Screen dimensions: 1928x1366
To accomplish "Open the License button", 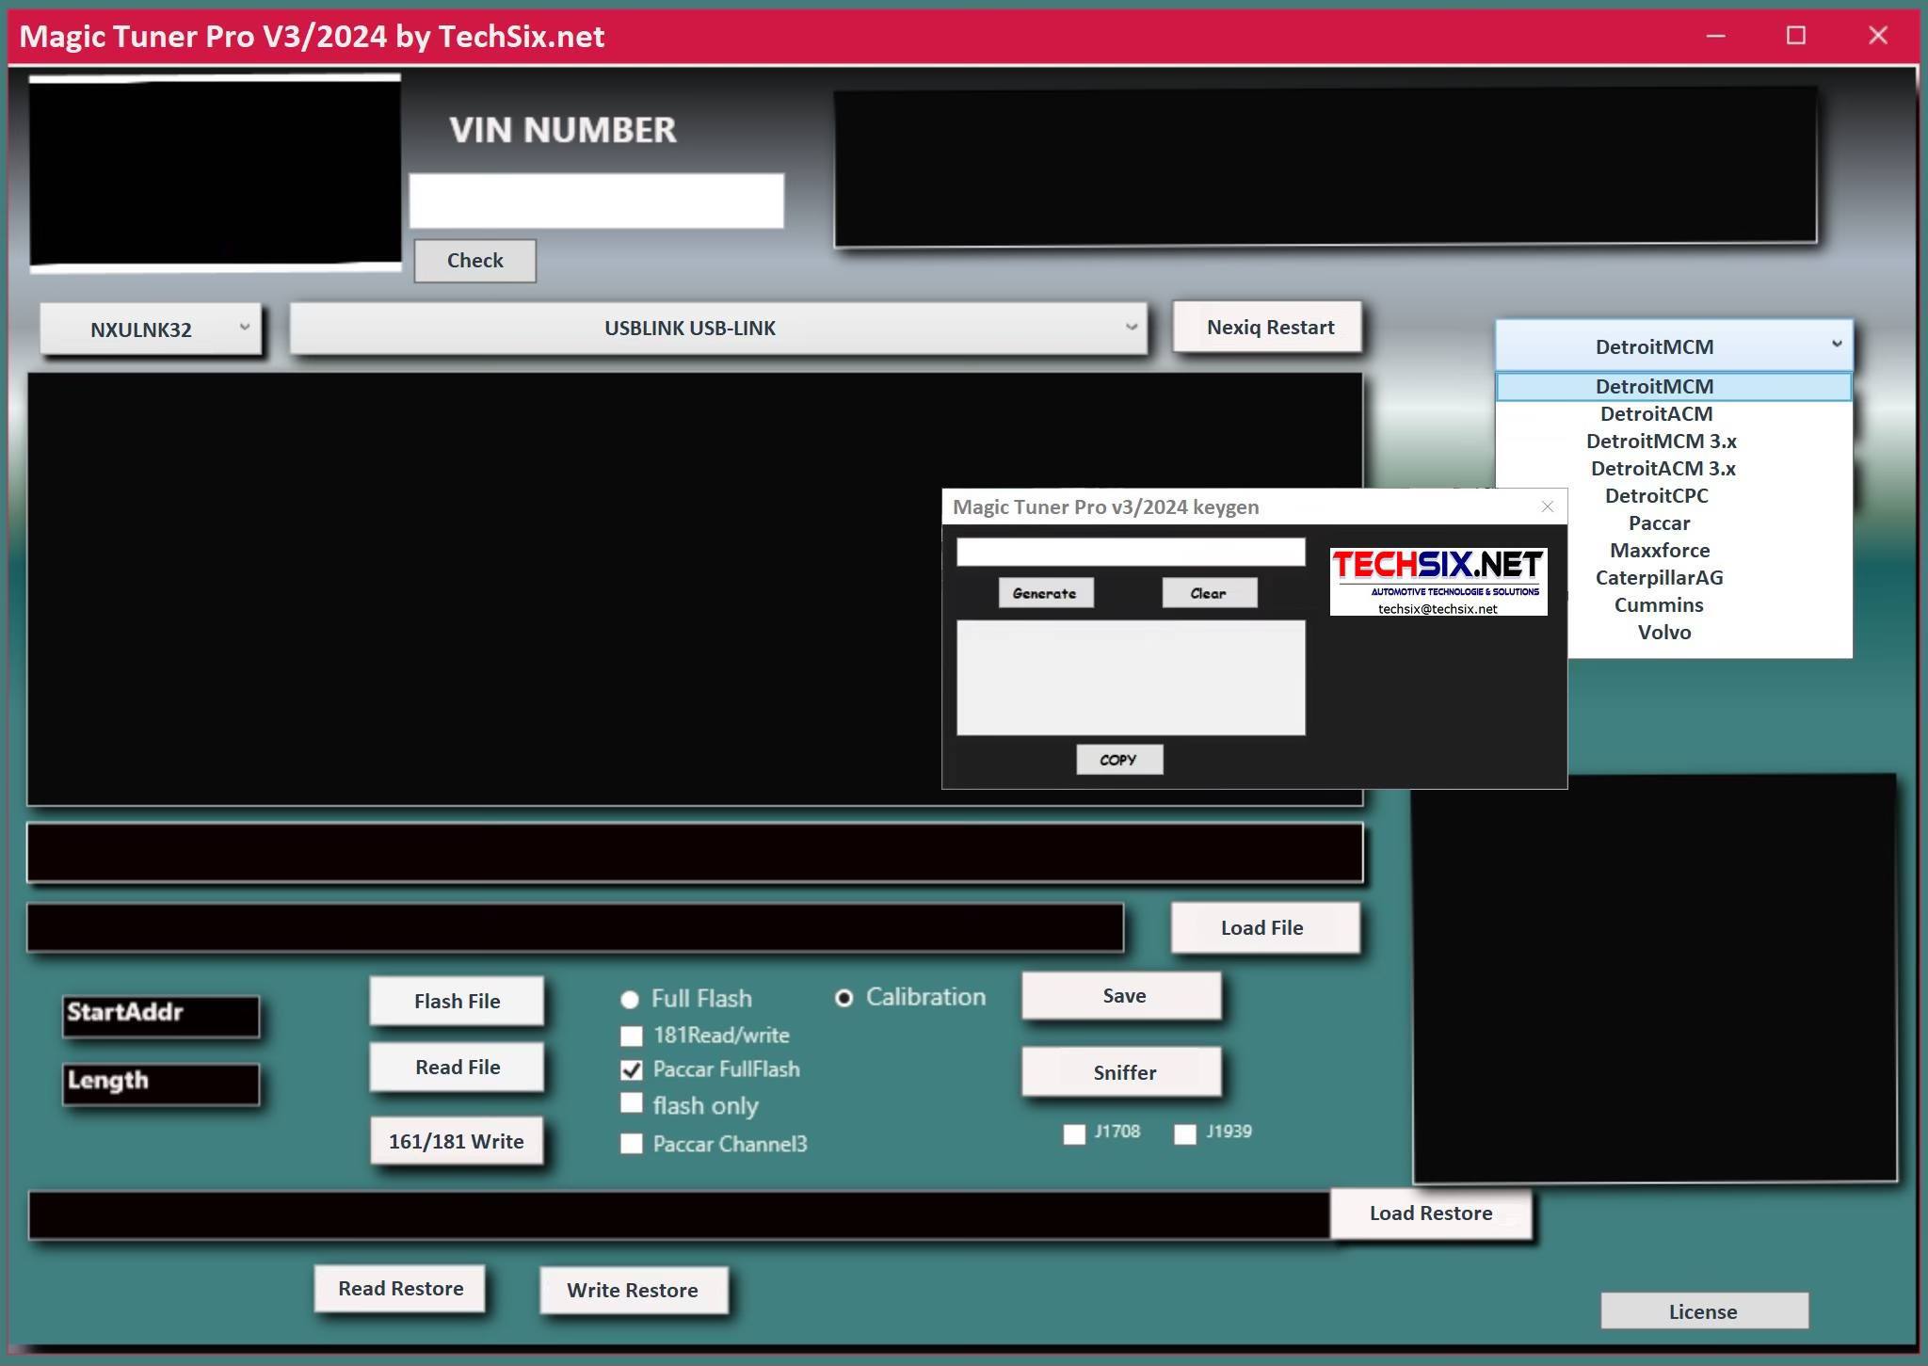I will (1704, 1311).
